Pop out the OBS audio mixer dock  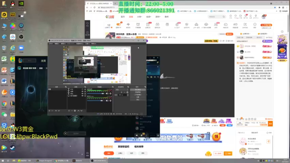click(x=113, y=87)
